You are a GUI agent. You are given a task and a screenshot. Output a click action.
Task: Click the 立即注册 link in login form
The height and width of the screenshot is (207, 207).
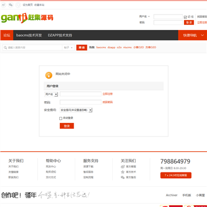[108, 94]
